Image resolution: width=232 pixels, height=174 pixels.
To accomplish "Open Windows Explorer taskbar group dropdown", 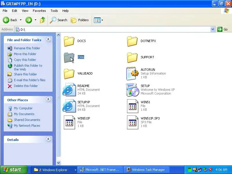I will click(75, 170).
